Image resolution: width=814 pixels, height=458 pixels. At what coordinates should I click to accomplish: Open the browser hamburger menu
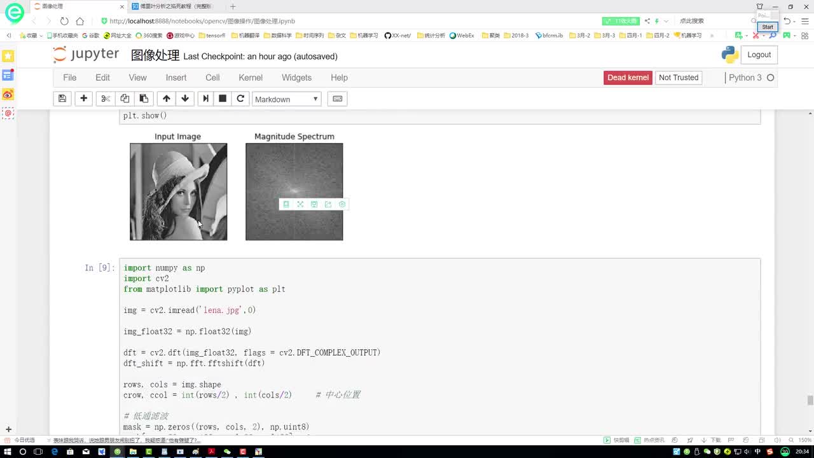[804, 21]
